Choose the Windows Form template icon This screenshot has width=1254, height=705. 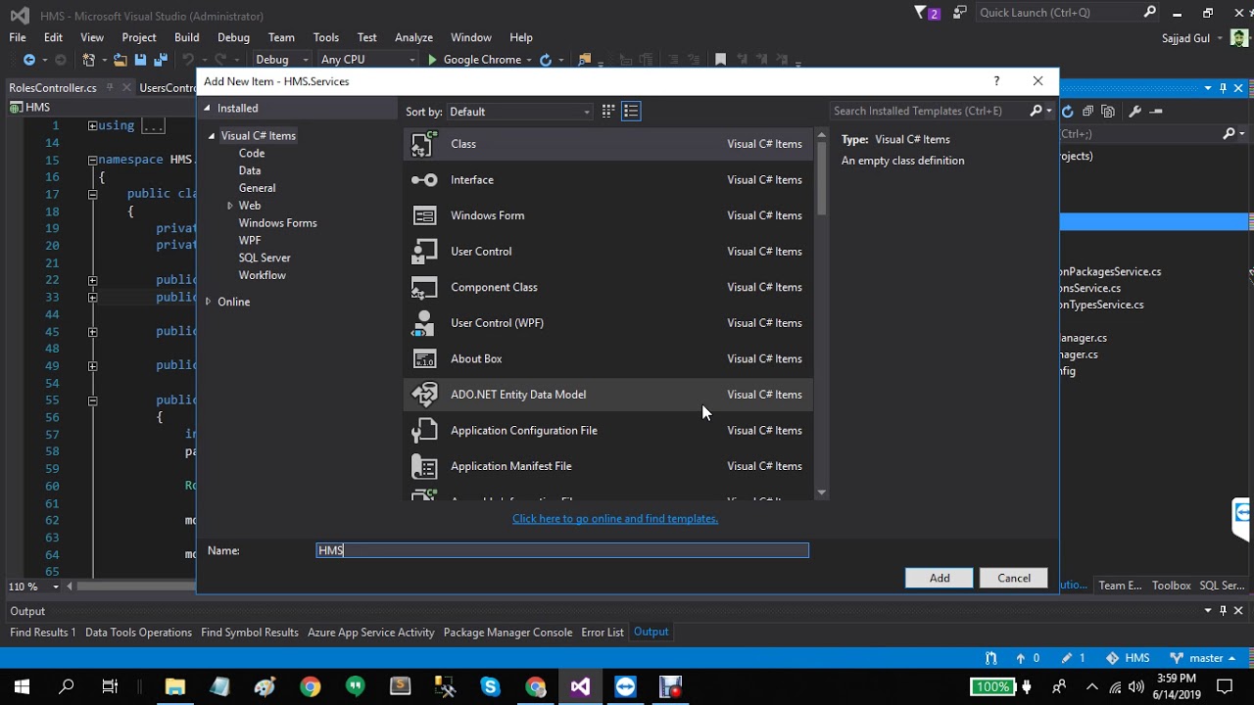coord(424,215)
